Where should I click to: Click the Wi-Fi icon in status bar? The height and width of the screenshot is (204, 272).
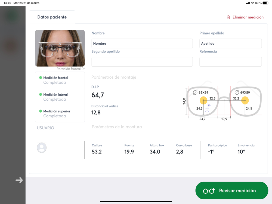click(252, 3)
